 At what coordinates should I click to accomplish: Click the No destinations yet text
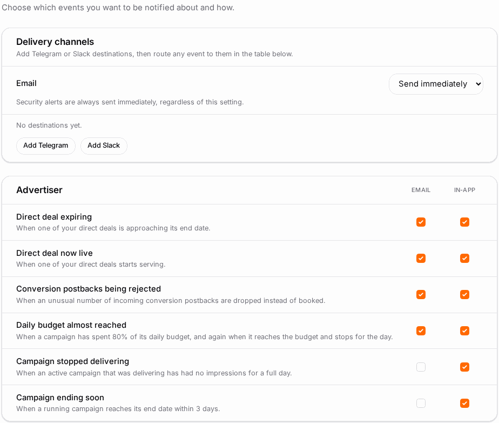[49, 125]
